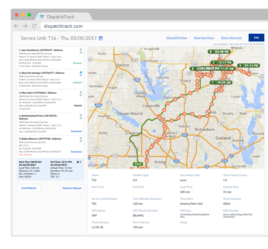The width and height of the screenshot is (268, 249).
Task: Click the browser back arrow
Action: click(x=16, y=26)
